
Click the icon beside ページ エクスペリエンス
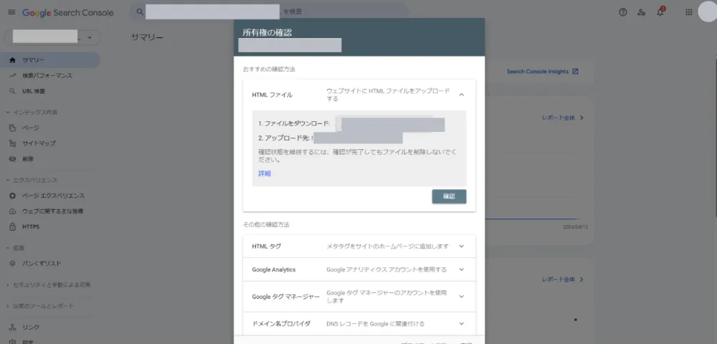tap(13, 196)
